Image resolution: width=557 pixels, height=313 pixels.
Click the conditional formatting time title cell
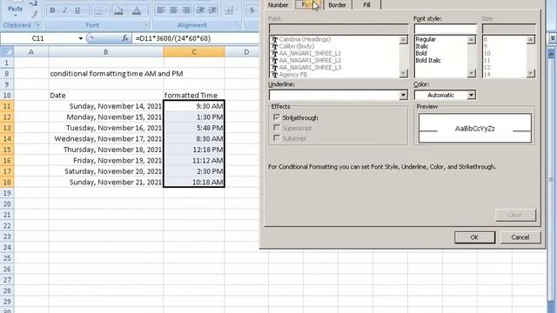coord(106,73)
